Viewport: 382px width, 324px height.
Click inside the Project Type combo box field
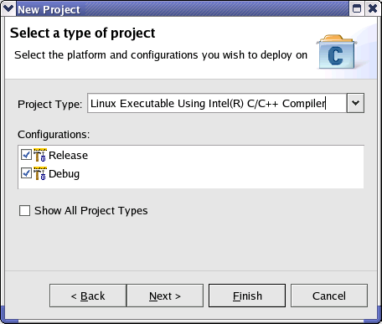pos(217,103)
